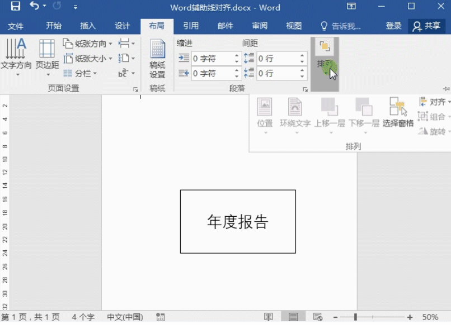Increase spacing before with up arrow

(x=302, y=55)
